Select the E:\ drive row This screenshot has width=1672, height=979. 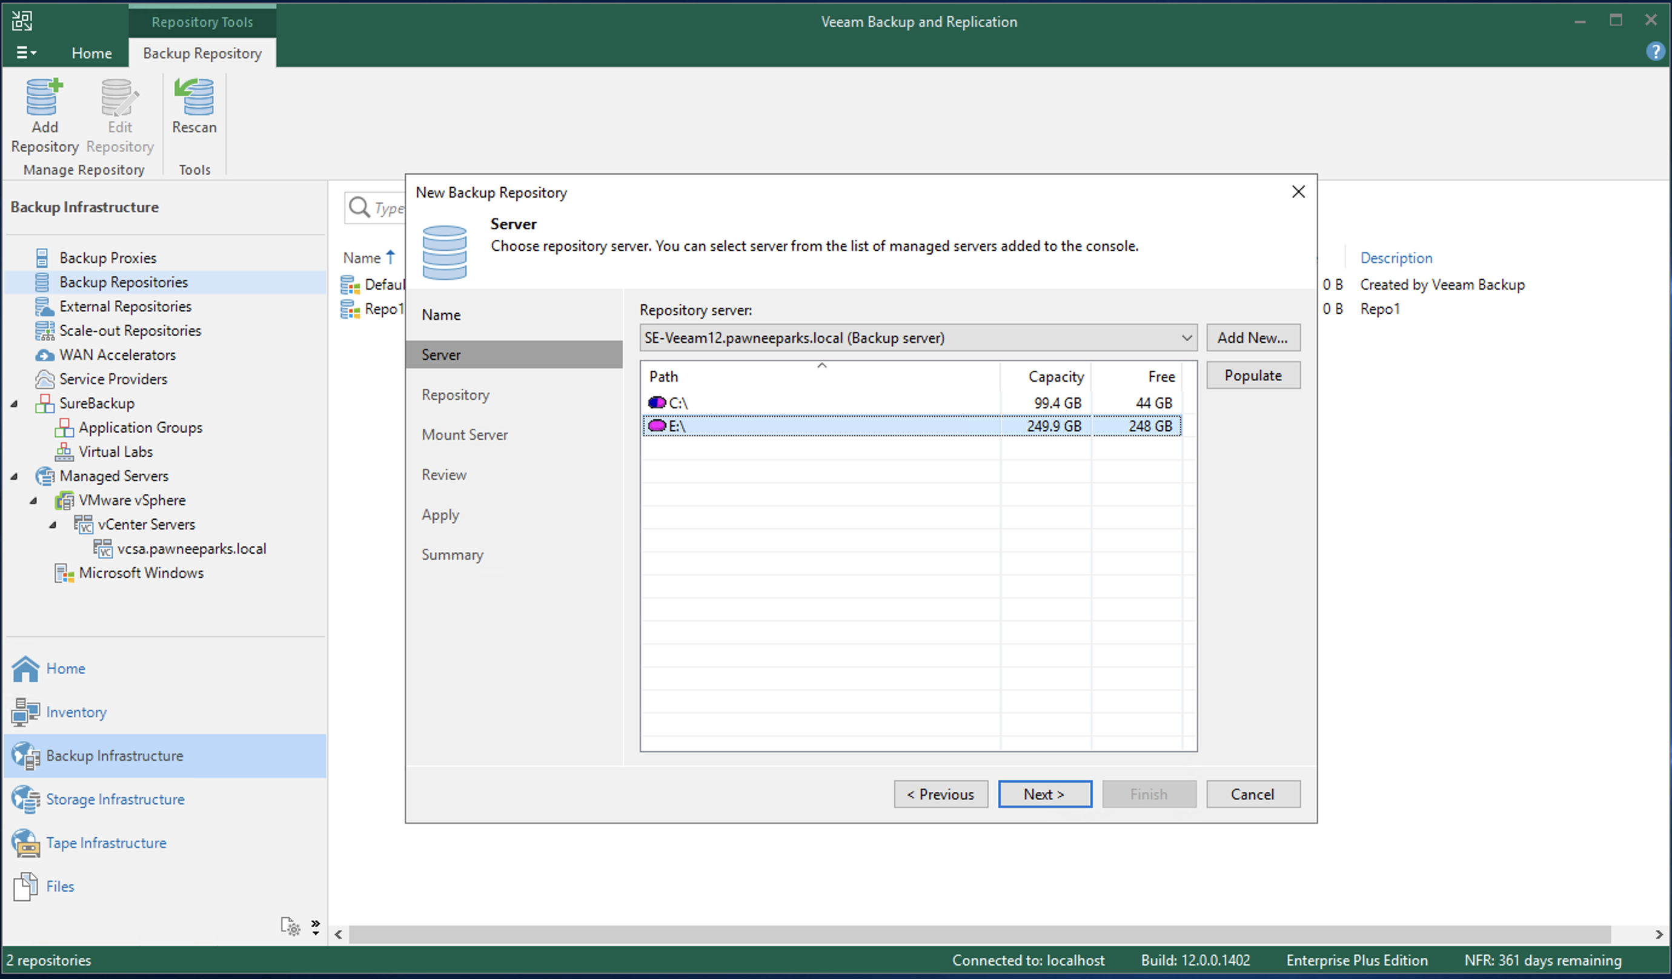pyautogui.click(x=912, y=426)
